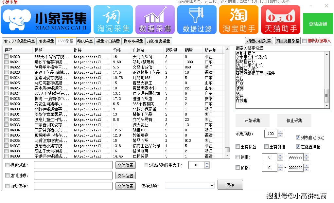Viewport: 334px width, 203px height.
Task: Decrease the 价格 maximum spinner
Action: [x=307, y=169]
